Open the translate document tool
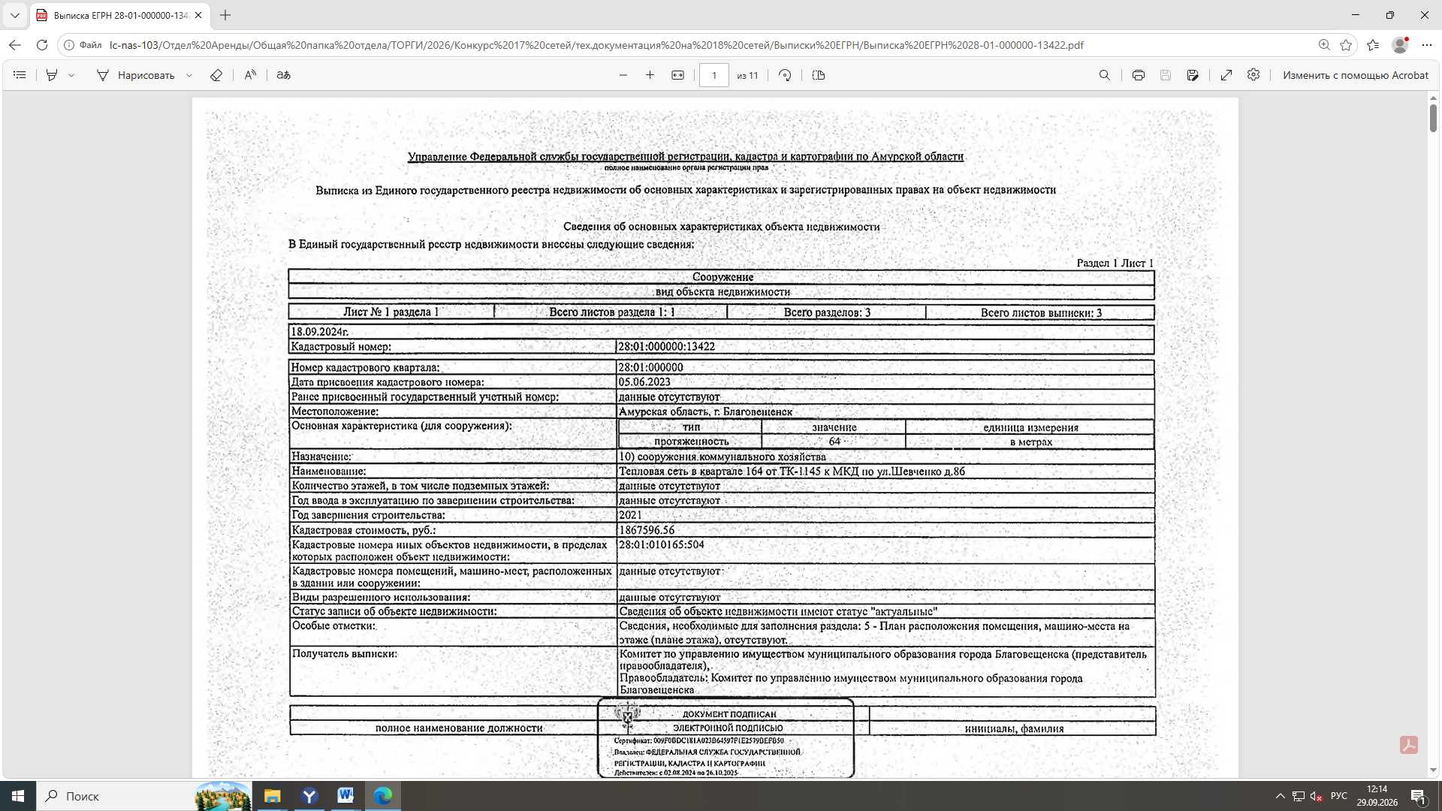 point(283,75)
